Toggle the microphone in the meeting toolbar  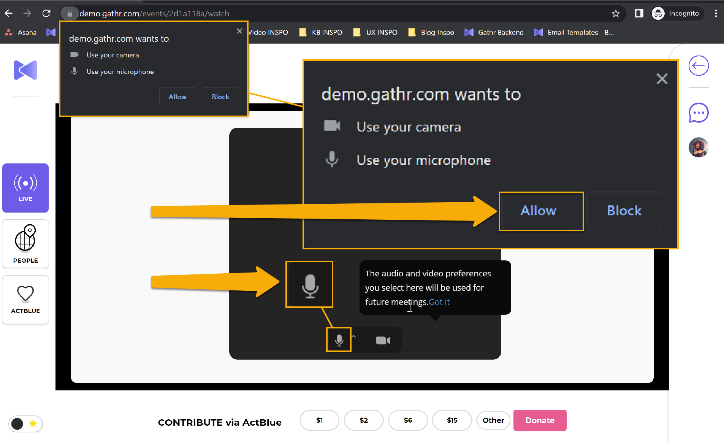click(x=339, y=340)
